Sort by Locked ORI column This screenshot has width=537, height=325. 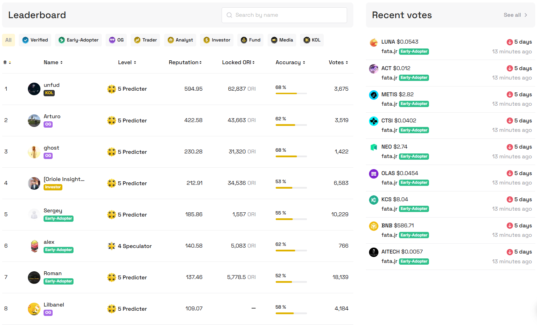click(x=238, y=62)
